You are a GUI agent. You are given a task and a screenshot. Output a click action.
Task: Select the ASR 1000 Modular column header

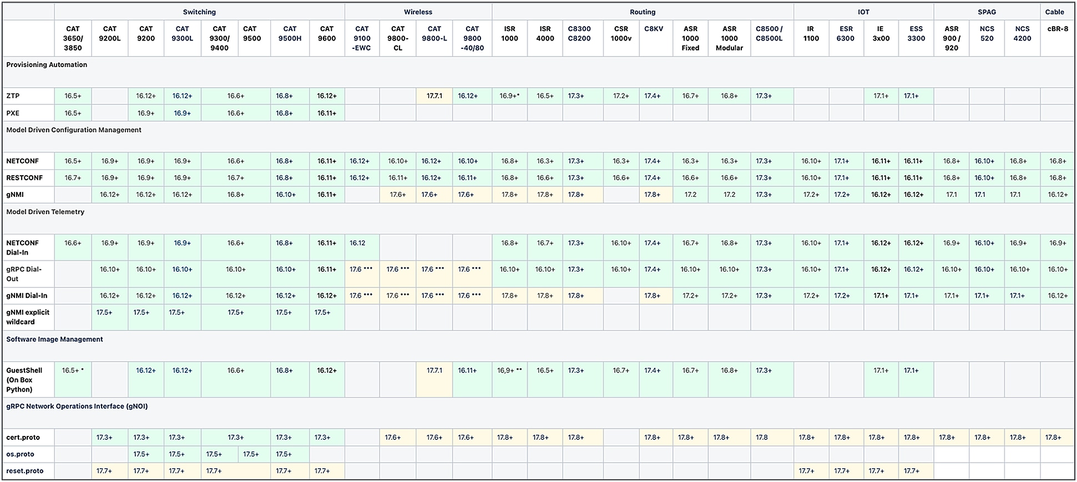pos(729,38)
